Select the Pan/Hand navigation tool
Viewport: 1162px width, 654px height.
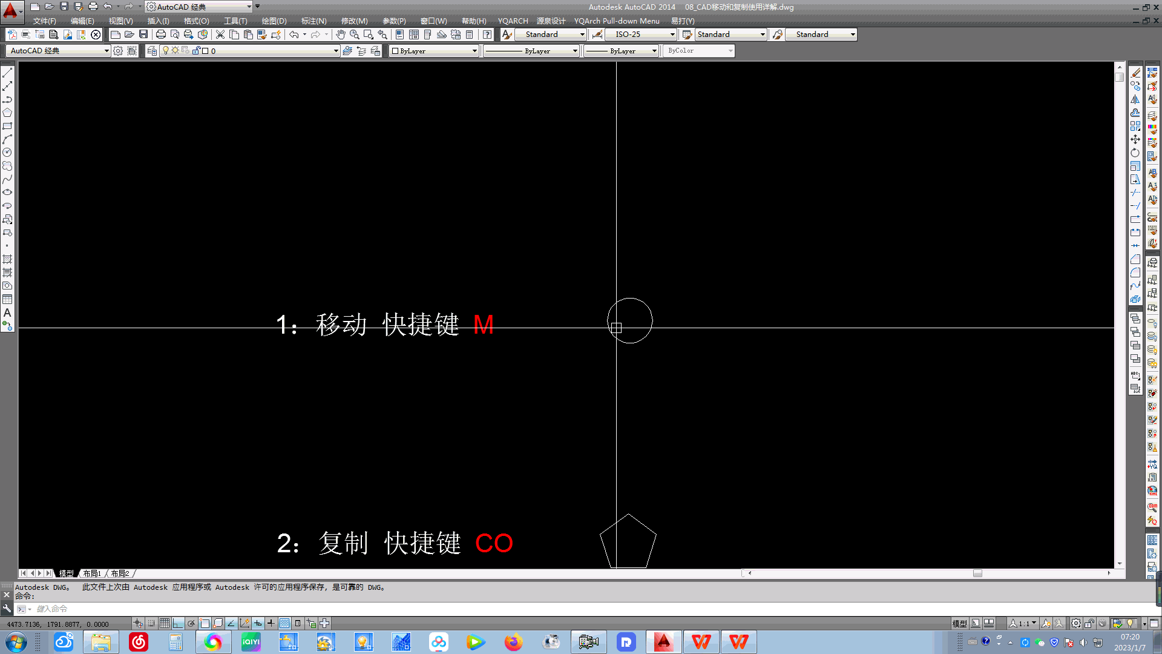click(x=341, y=35)
